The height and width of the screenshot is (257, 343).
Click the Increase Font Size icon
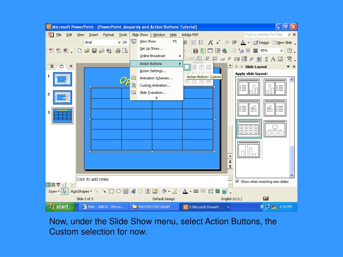click(x=210, y=42)
